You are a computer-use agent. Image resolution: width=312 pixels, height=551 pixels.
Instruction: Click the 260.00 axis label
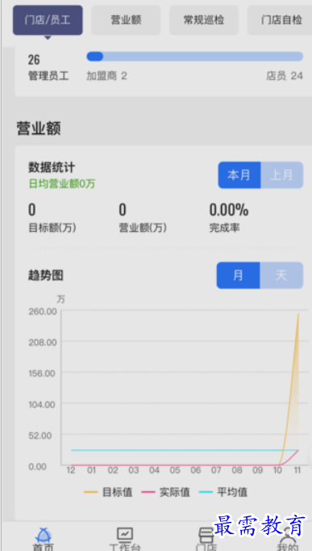[x=43, y=311]
